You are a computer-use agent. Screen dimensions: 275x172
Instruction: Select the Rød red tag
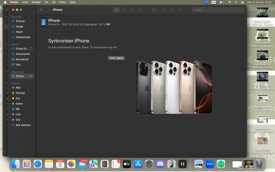[18, 88]
